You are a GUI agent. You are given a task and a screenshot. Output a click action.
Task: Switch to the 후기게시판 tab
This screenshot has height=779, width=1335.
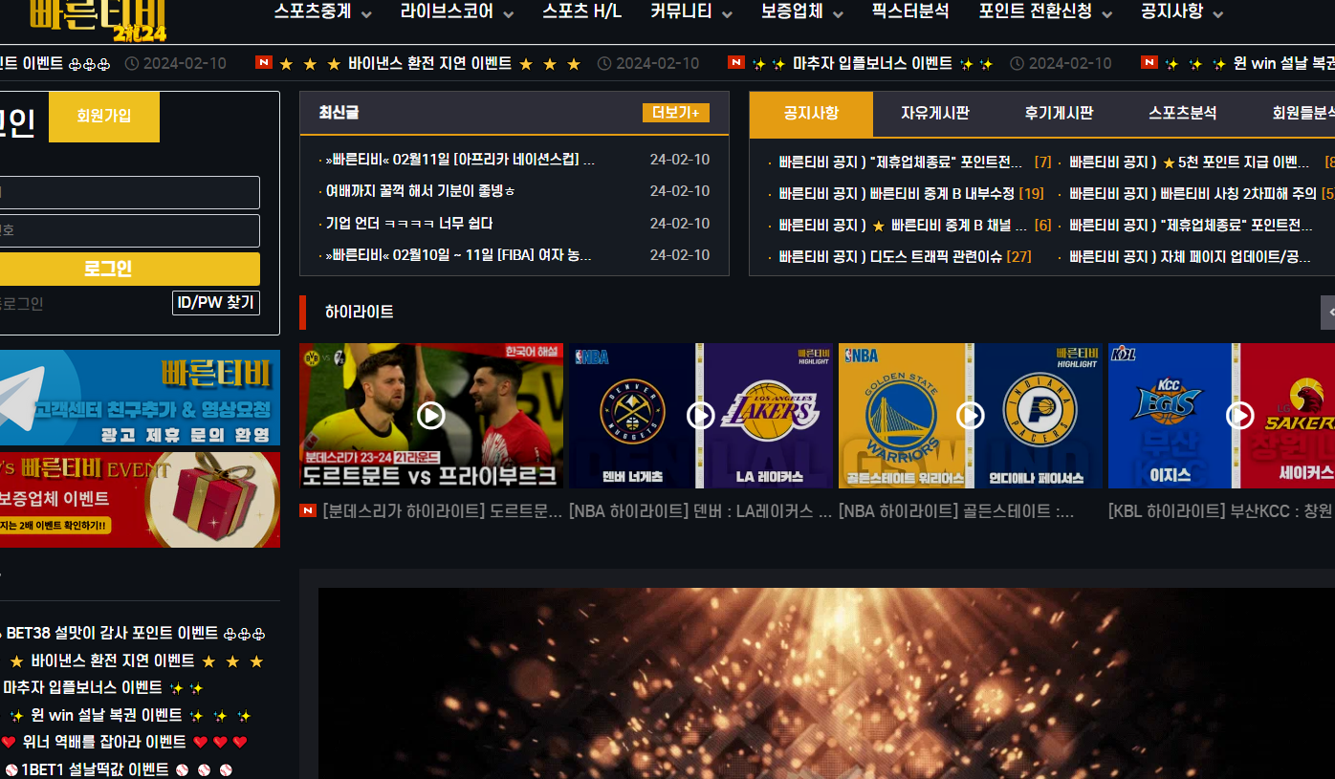point(1059,114)
